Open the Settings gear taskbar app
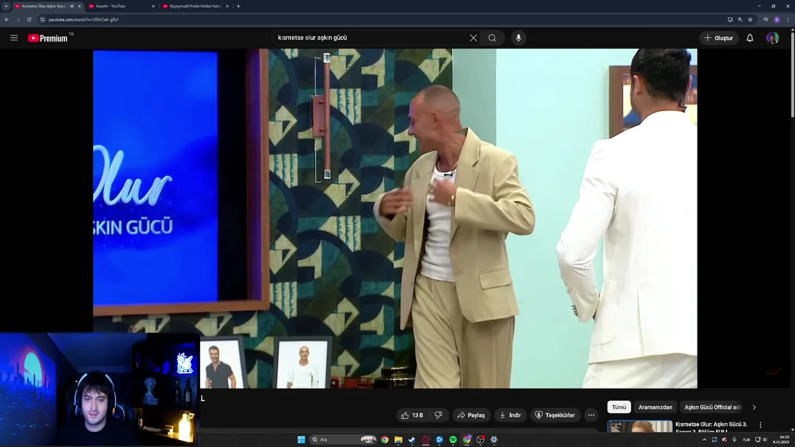 (494, 440)
